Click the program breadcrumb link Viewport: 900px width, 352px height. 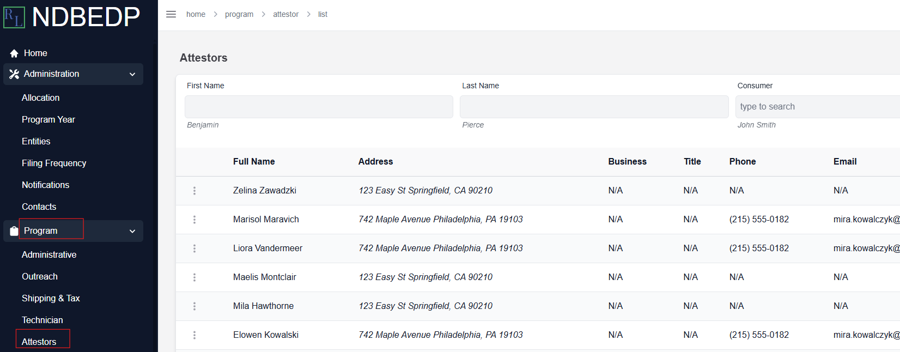coord(239,14)
